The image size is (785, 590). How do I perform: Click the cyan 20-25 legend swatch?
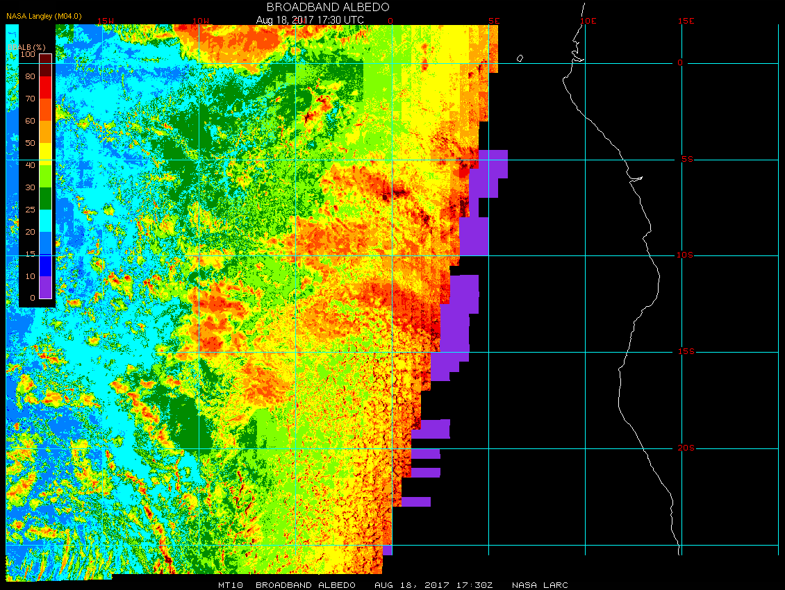(46, 221)
